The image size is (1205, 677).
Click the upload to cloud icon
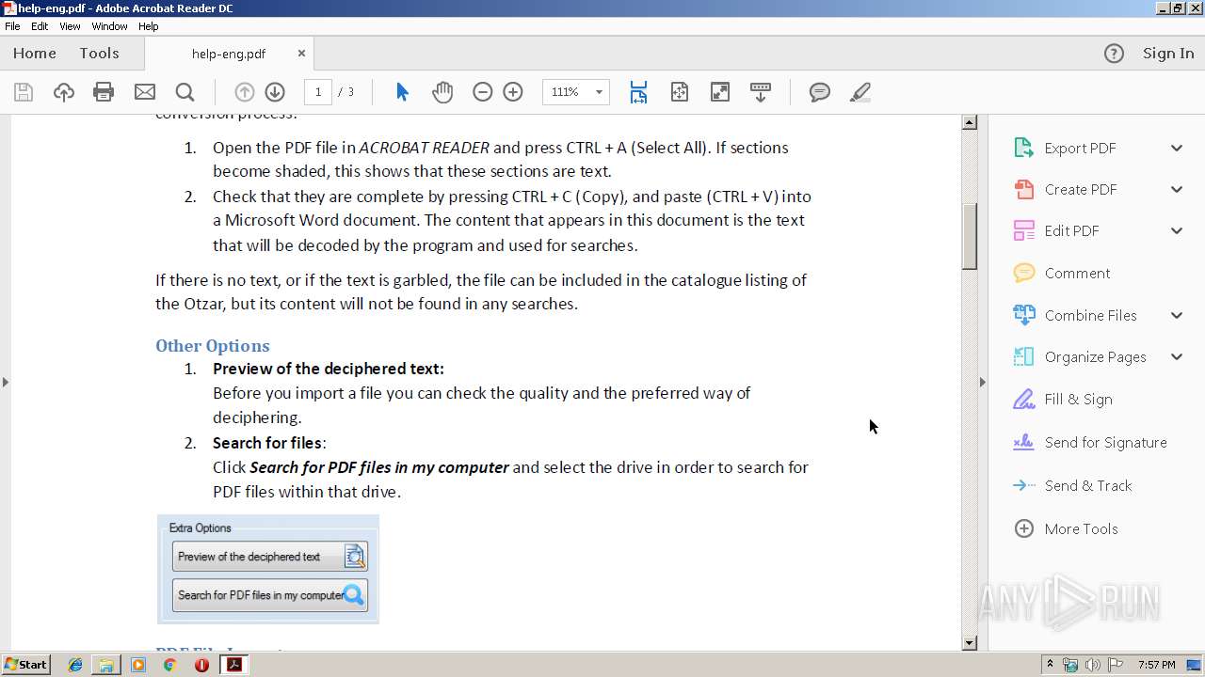[63, 92]
